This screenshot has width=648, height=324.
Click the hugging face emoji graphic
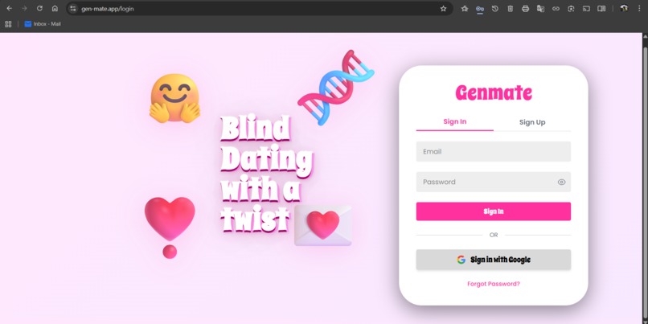pyautogui.click(x=174, y=99)
